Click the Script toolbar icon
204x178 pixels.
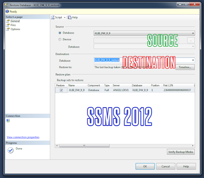coord(53,18)
